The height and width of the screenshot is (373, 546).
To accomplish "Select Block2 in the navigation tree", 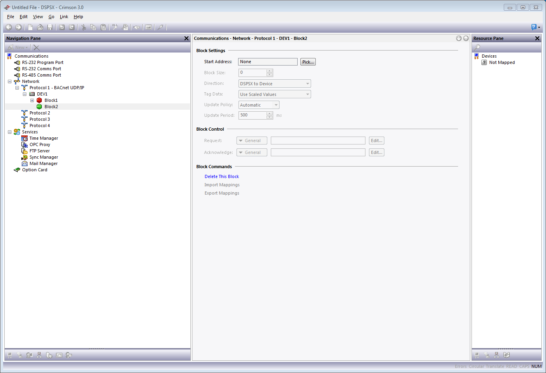I will pyautogui.click(x=51, y=107).
